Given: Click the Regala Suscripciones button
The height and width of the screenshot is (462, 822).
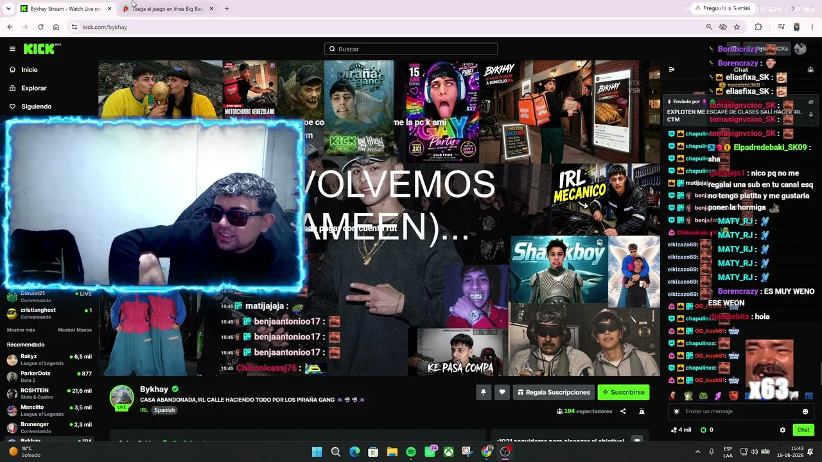Looking at the screenshot, I should (x=554, y=392).
